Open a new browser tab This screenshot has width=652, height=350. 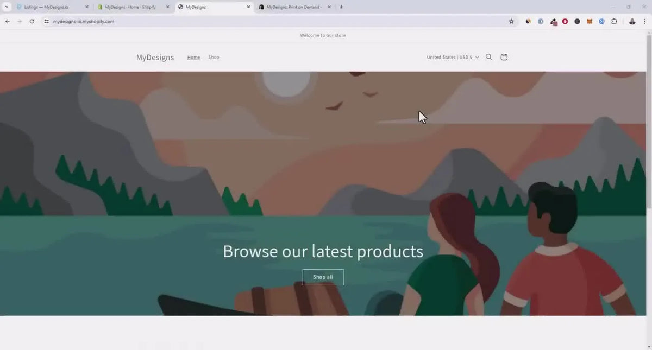coord(341,7)
